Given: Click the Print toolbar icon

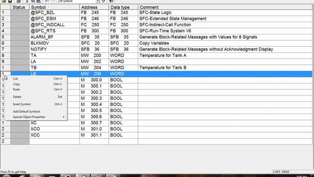Looking at the screenshot, I should point(19,1).
